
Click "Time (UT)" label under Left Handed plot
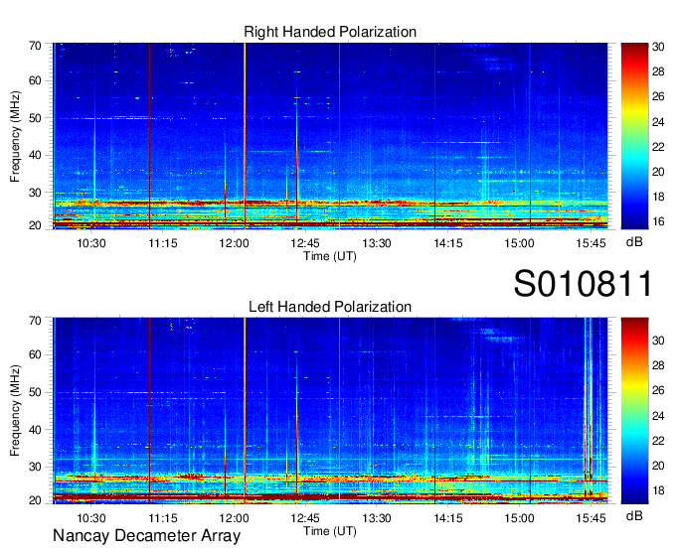click(x=330, y=531)
